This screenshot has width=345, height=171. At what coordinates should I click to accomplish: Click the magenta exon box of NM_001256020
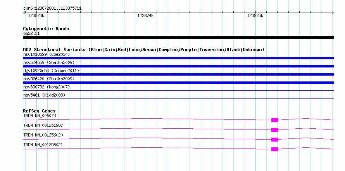(x=275, y=140)
